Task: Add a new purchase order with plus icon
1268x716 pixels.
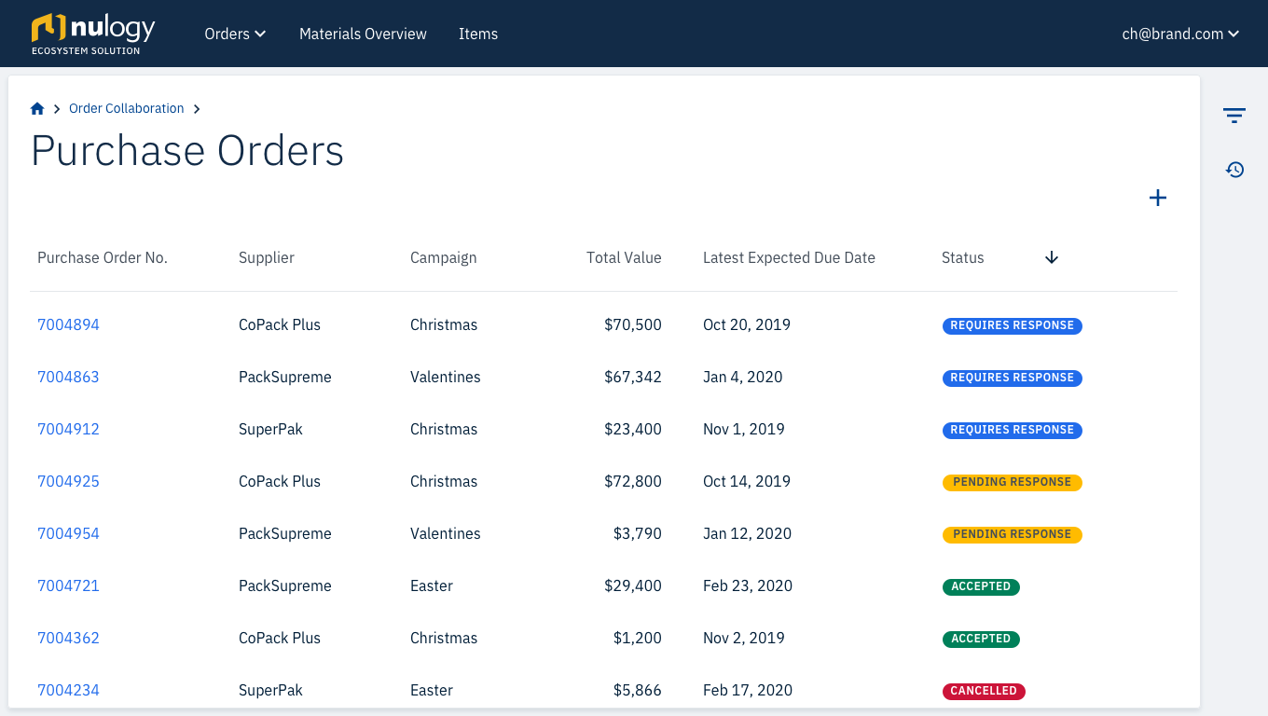Action: [x=1158, y=198]
